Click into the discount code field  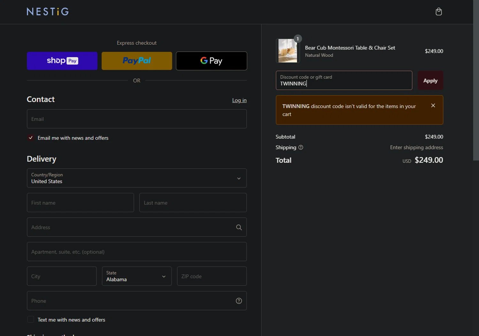click(344, 81)
